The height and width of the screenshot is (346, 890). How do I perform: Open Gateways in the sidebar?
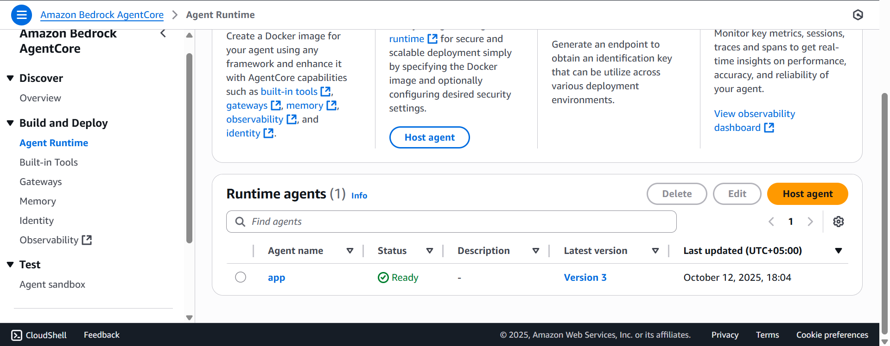coord(41,182)
